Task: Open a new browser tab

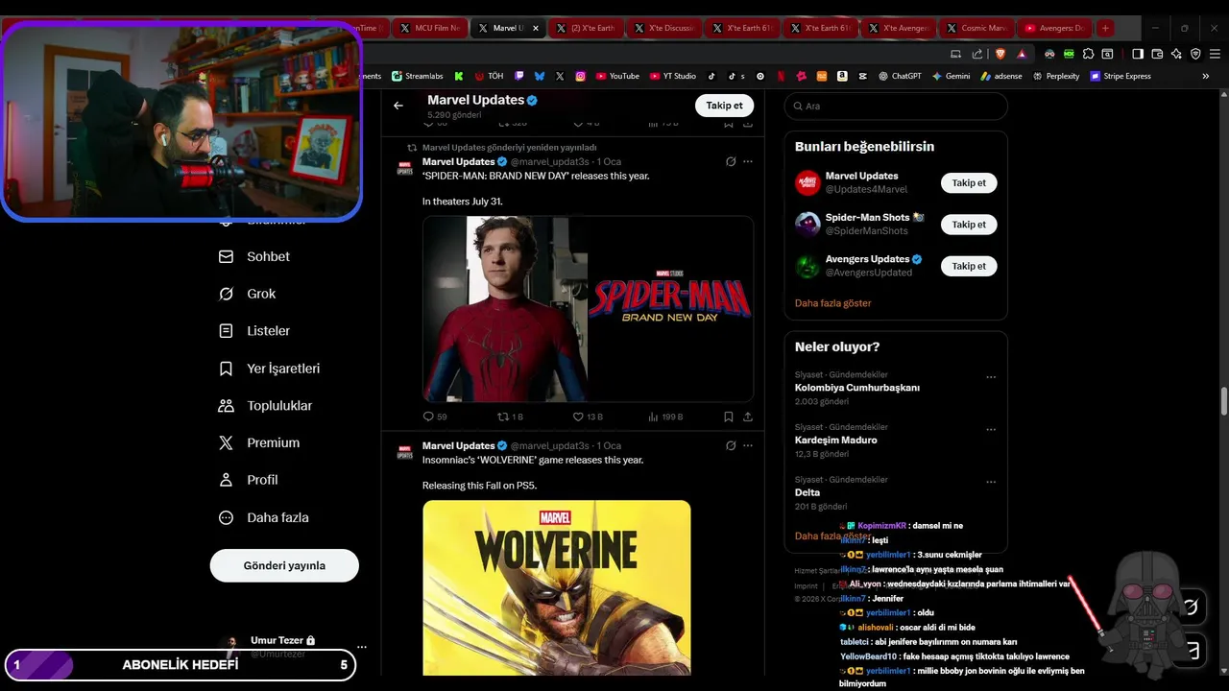Action: (1105, 28)
